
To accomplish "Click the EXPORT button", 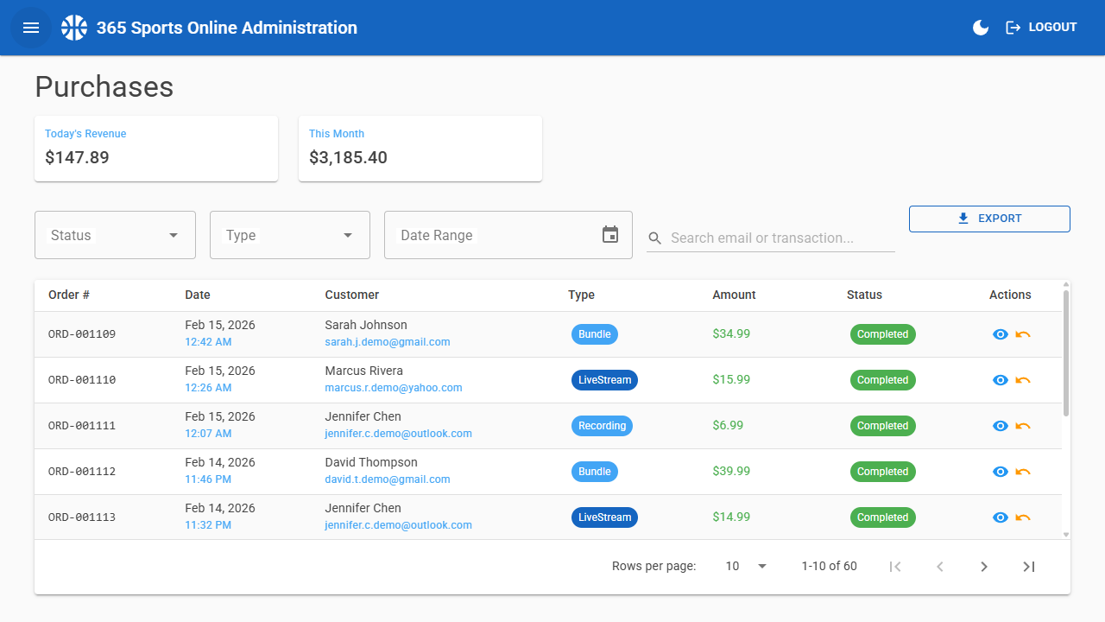I will [989, 219].
